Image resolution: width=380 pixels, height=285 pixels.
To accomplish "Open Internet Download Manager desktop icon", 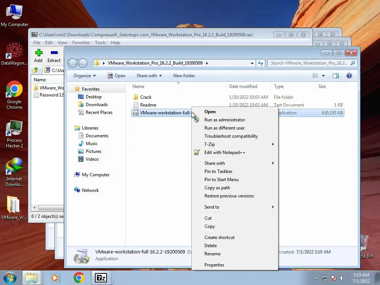I will (14, 172).
